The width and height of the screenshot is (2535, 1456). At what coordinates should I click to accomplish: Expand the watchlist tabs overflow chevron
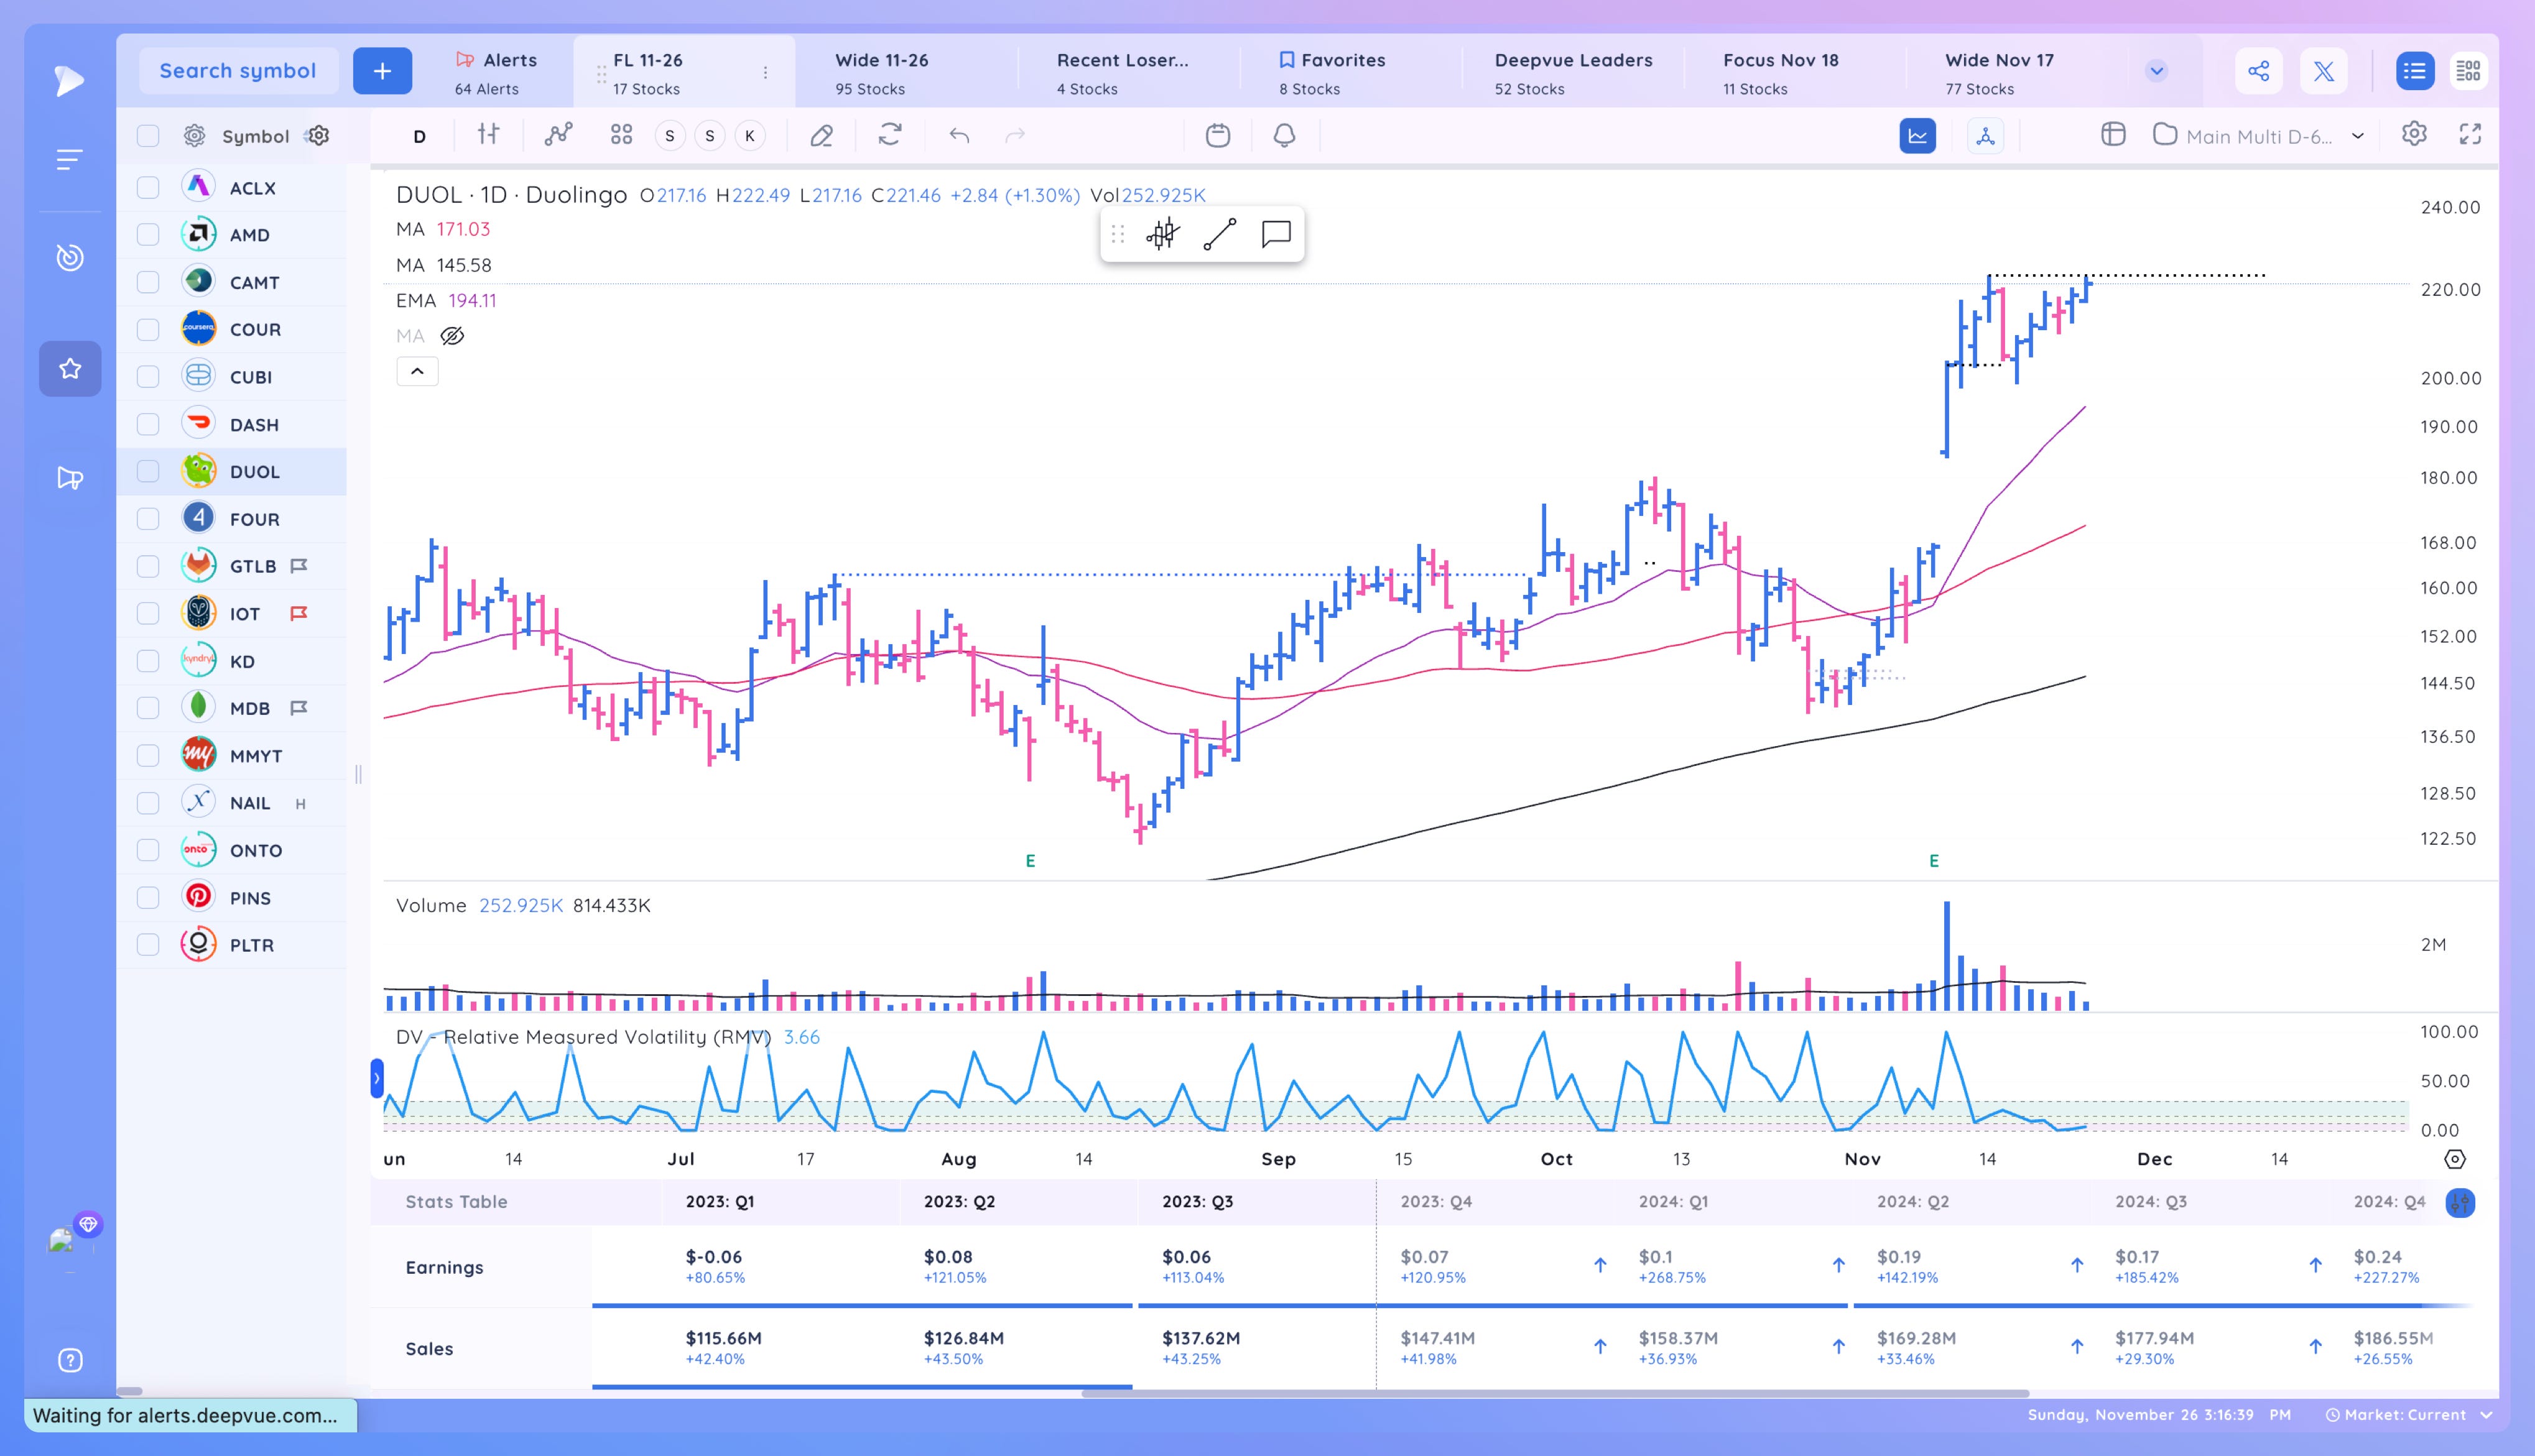[x=2156, y=71]
